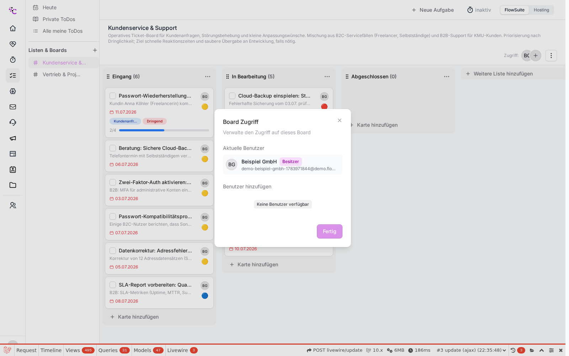Image resolution: width=569 pixels, height=356 pixels.
Task: Open Eingang list options menu
Action: (x=208, y=77)
